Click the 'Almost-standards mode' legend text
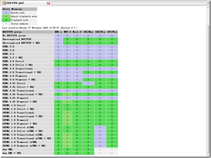The height and width of the screenshot is (158, 211). pyautogui.click(x=24, y=16)
